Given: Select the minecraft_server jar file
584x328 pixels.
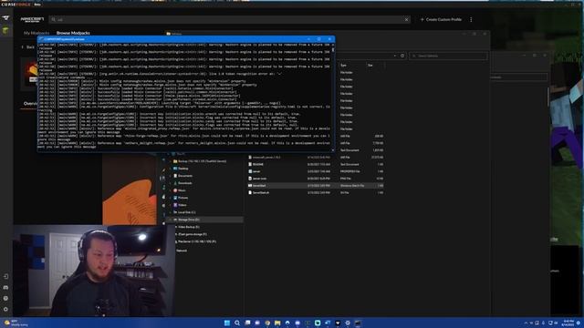Looking at the screenshot, I should click(316, 158).
